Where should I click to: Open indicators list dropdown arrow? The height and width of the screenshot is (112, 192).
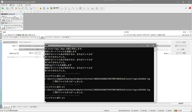click(94, 8)
